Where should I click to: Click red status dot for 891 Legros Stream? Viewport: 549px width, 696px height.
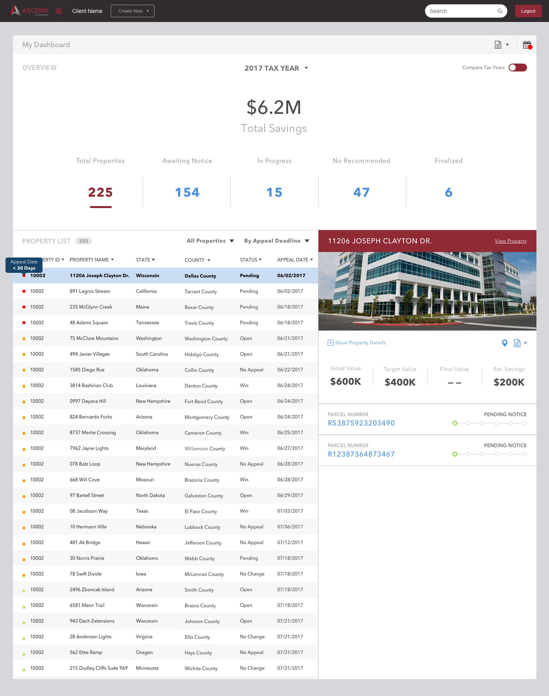coord(24,291)
